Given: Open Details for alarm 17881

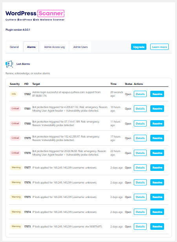Looking at the screenshot, I should [140, 109].
